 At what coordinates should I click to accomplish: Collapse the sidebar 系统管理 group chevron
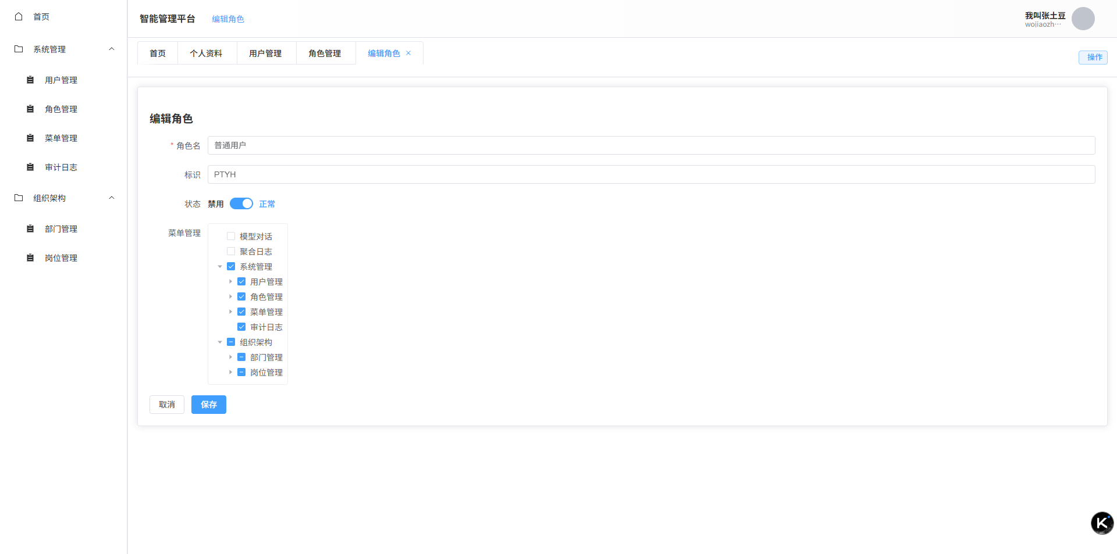click(112, 49)
